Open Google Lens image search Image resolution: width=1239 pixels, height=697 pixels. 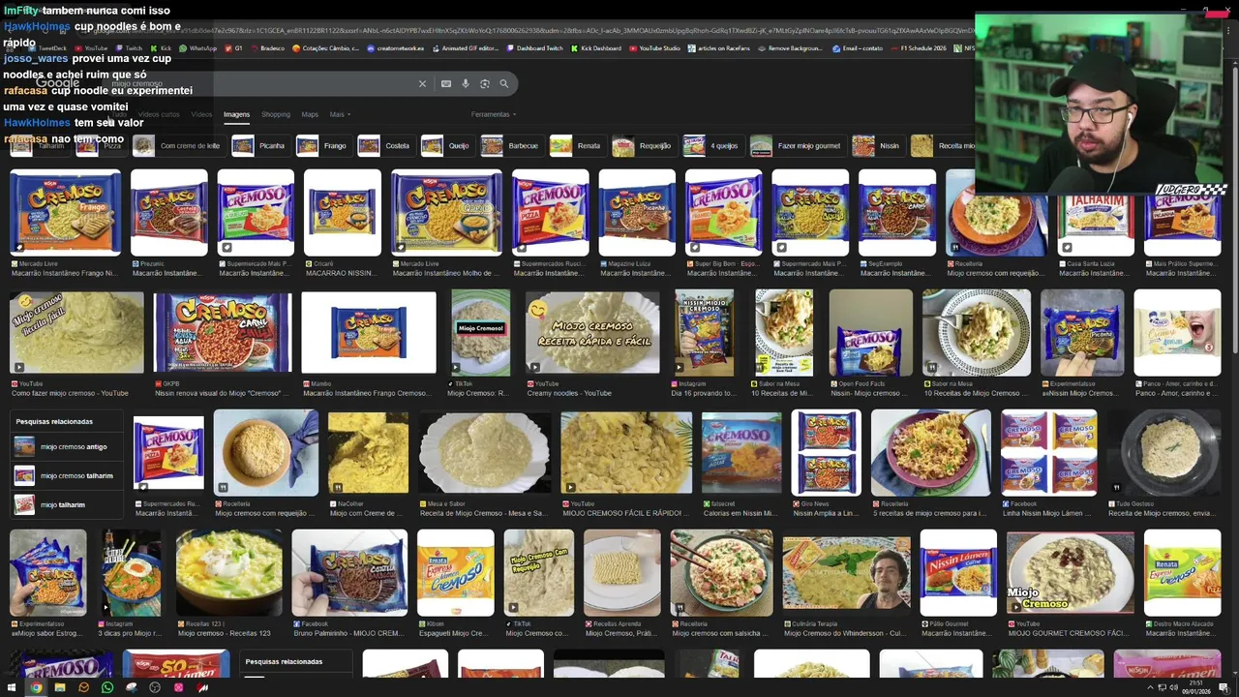[x=485, y=84]
